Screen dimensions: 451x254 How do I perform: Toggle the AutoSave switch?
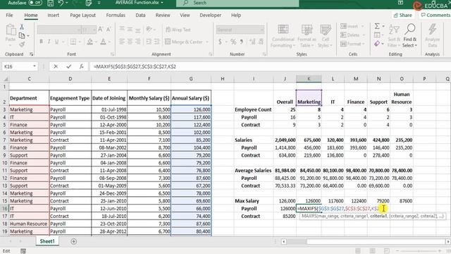pyautogui.click(x=35, y=3)
